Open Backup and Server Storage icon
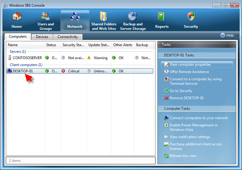Viewport: 242px width, 170px height. tap(133, 16)
